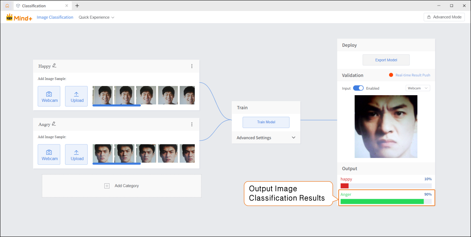
Task: Click Upload button in Angry category
Action: pos(76,155)
